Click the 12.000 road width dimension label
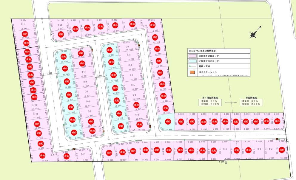Screen dimensions: 296x180 click(x=49, y=73)
